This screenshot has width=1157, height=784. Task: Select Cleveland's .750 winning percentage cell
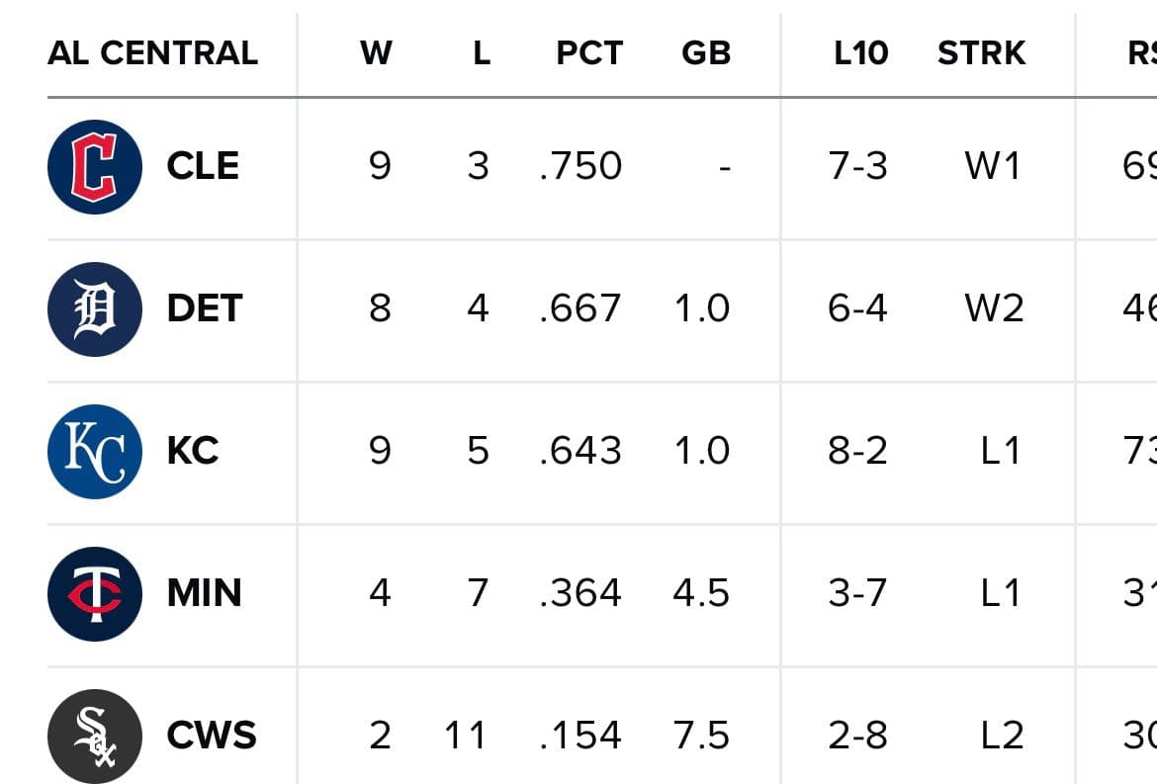coord(581,166)
